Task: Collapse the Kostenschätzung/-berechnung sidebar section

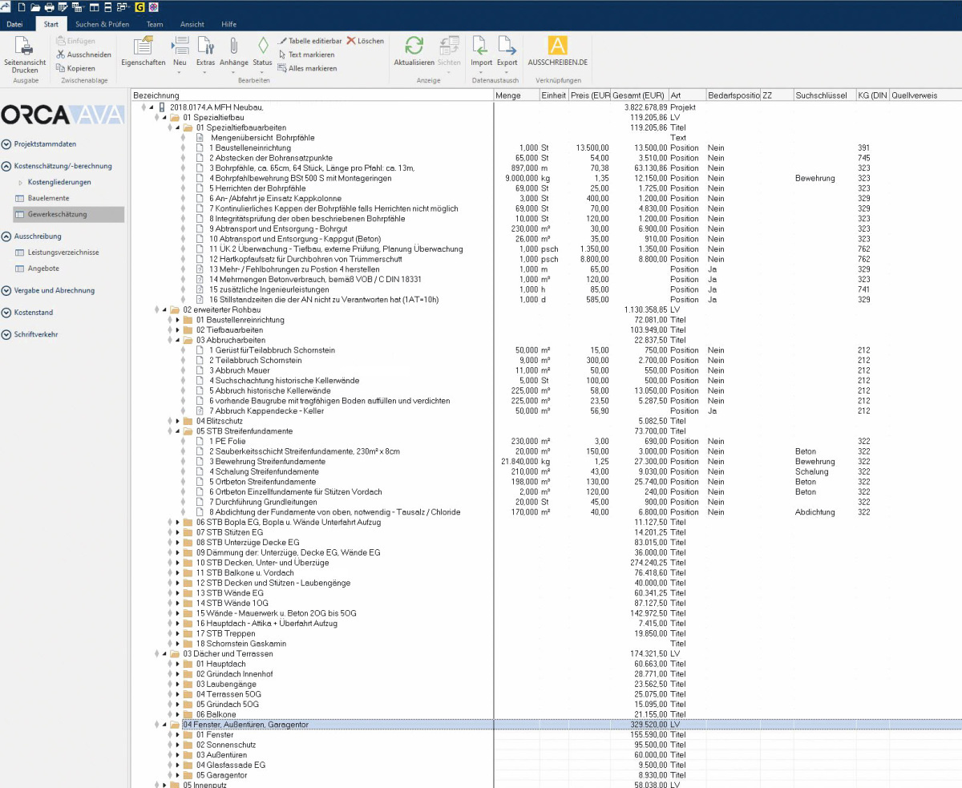Action: 6,166
